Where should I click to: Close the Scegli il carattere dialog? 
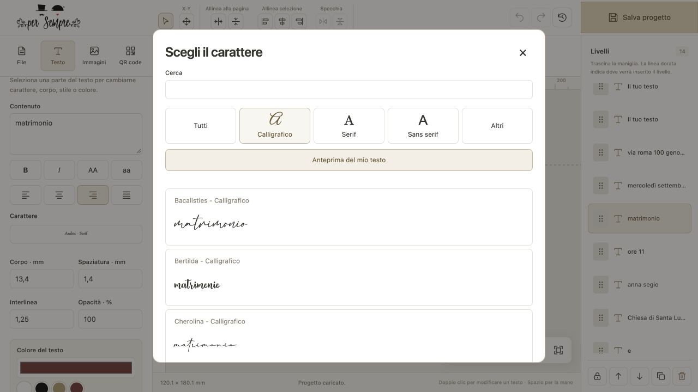[522, 53]
